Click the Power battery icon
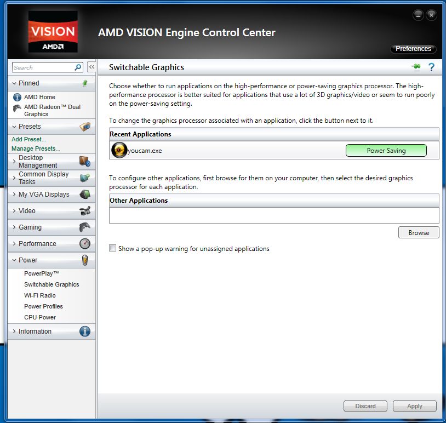The width and height of the screenshot is (446, 423). pyautogui.click(x=85, y=260)
